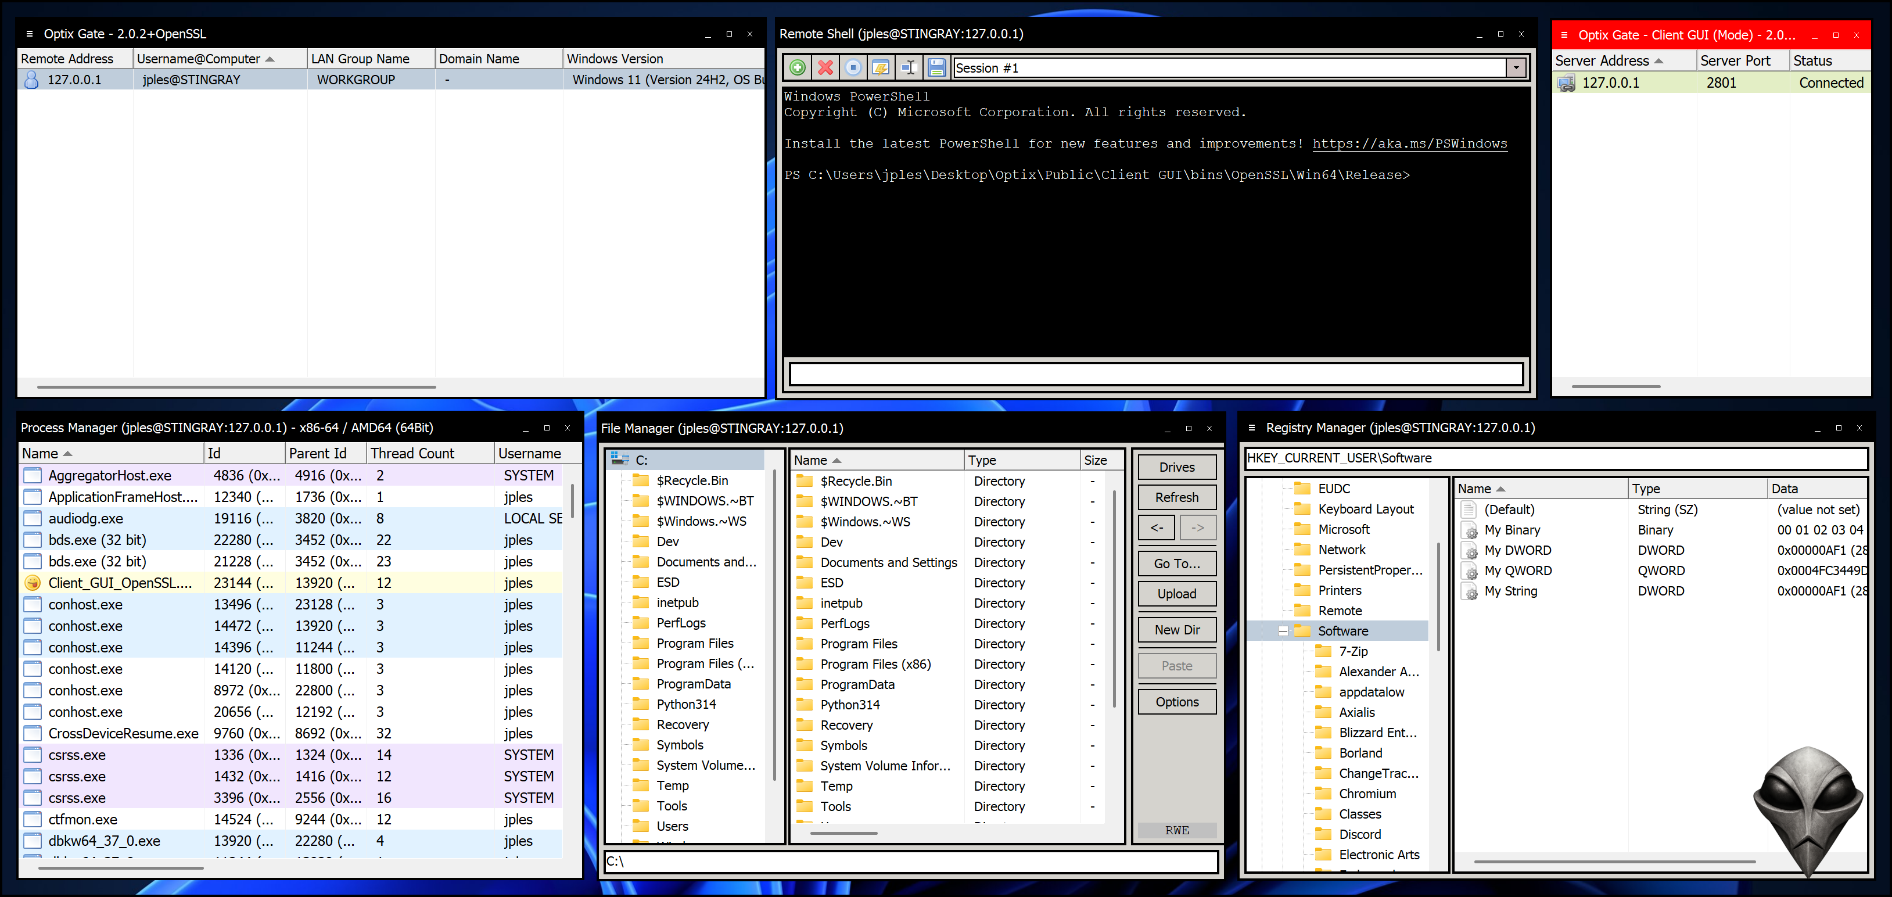Collapse the Software registry key
This screenshot has height=897, width=1892.
[x=1283, y=631]
